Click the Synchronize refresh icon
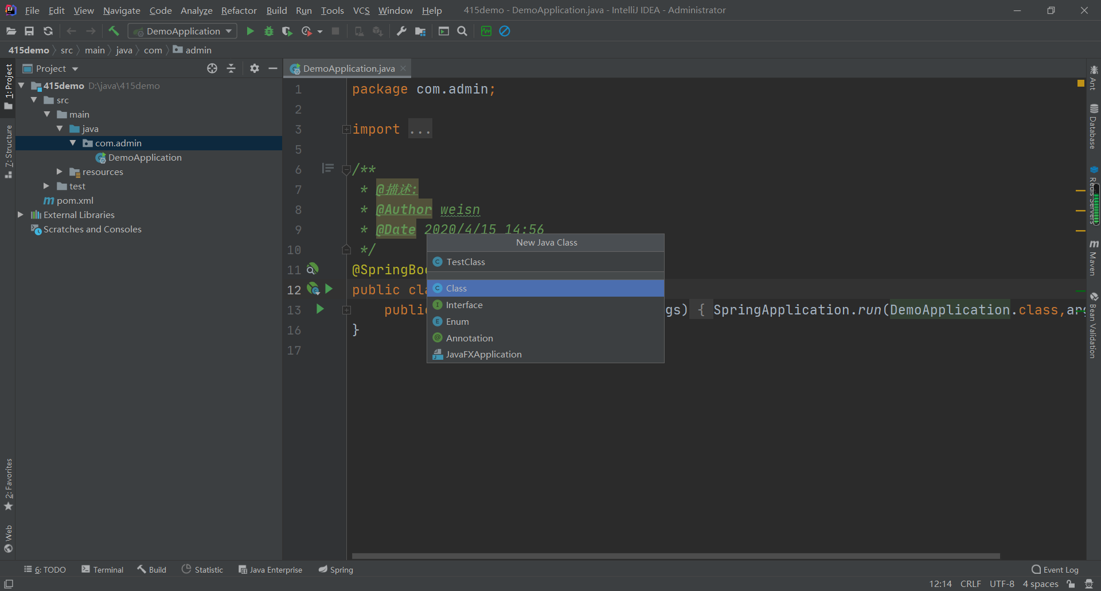Screen dimensions: 1101x591 coord(48,31)
